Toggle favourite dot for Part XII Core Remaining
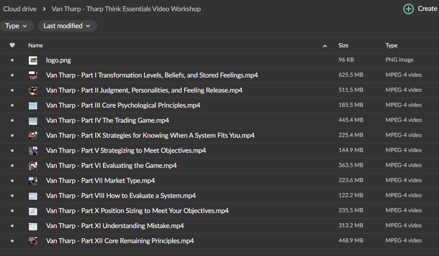 (x=12, y=241)
